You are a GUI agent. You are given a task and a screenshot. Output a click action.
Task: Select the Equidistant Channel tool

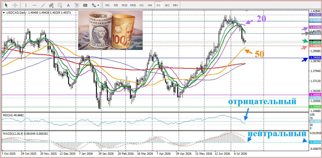coord(51,5)
